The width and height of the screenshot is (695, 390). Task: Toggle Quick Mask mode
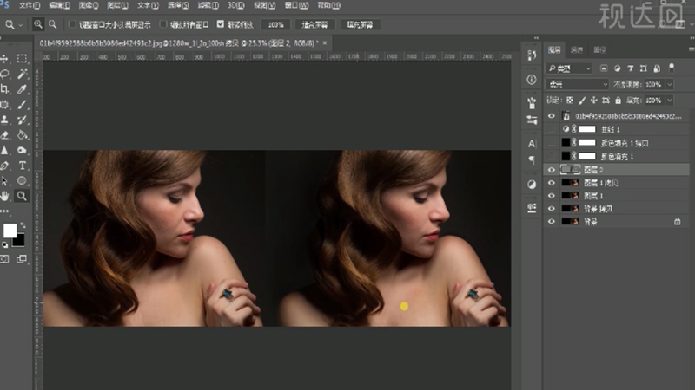[x=4, y=259]
